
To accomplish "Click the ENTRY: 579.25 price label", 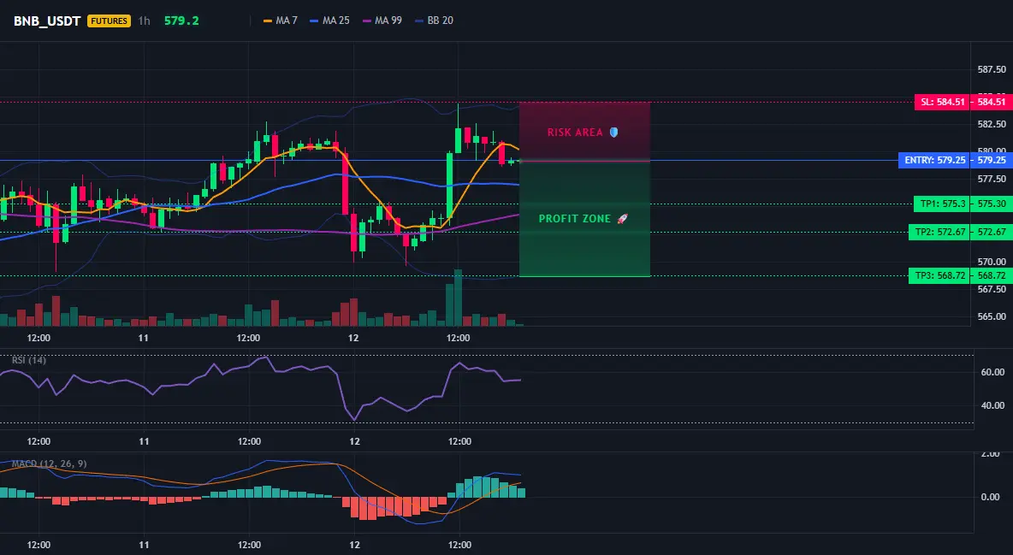I will click(933, 160).
